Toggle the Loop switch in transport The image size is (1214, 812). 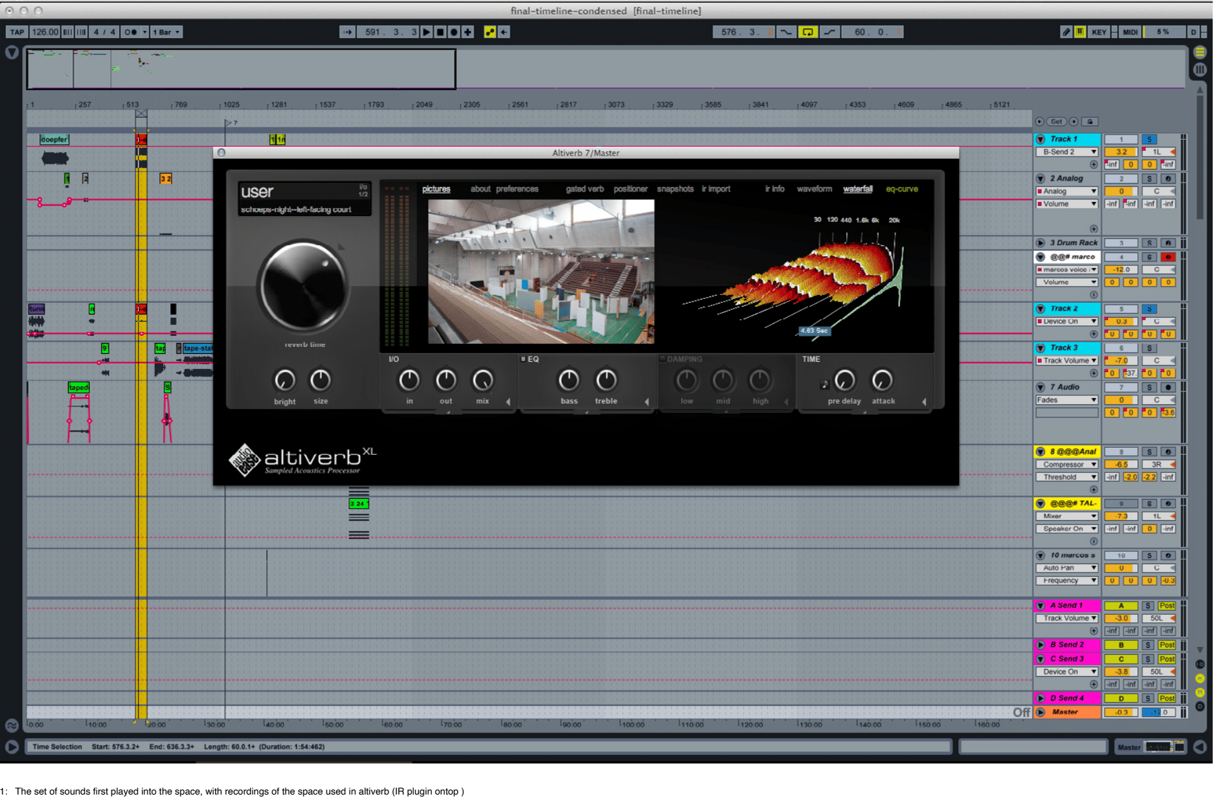point(807,32)
